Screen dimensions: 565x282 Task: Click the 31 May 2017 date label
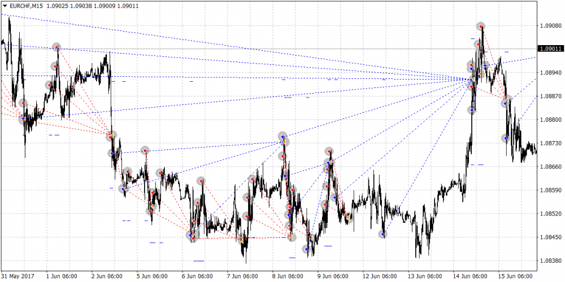point(18,276)
